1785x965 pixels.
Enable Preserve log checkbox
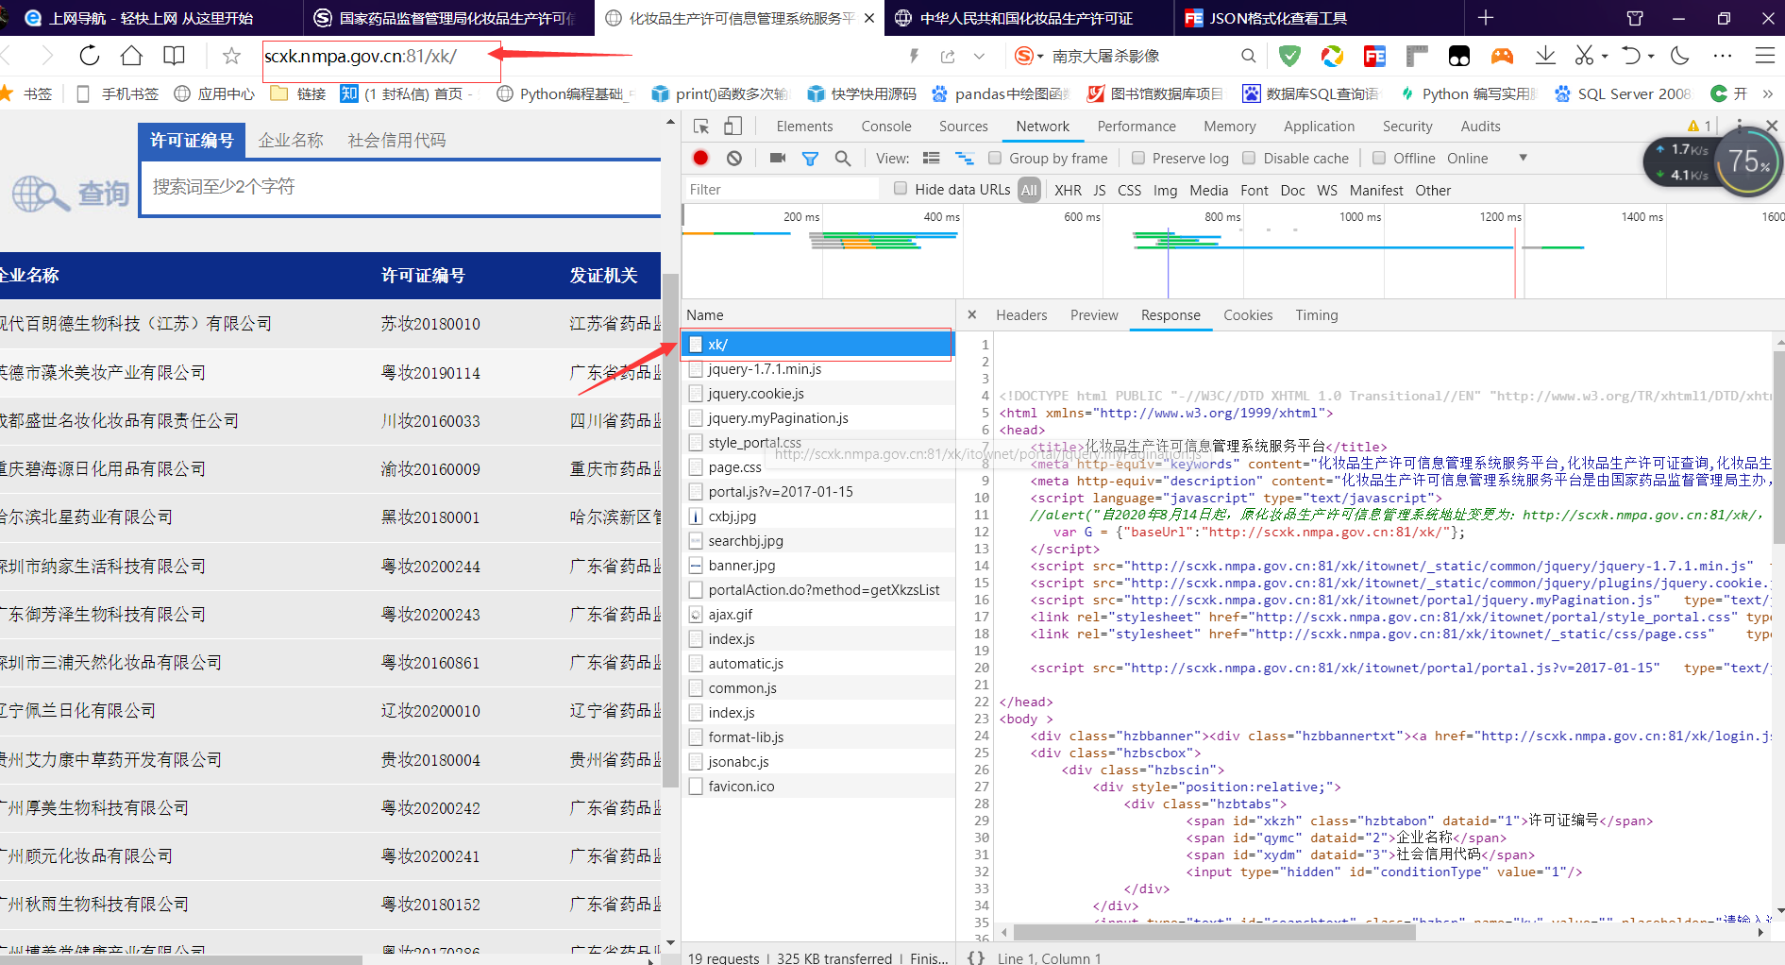click(1138, 158)
